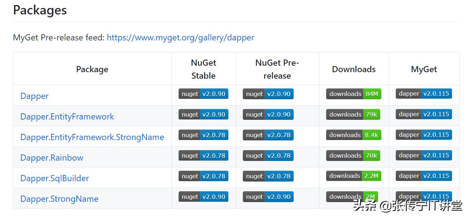The height and width of the screenshot is (218, 469).
Task: Open the downloads 2M badge for Dapper.StrongName
Action: pos(354,196)
